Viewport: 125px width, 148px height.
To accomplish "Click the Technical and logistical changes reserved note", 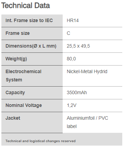I will coord(41,141).
